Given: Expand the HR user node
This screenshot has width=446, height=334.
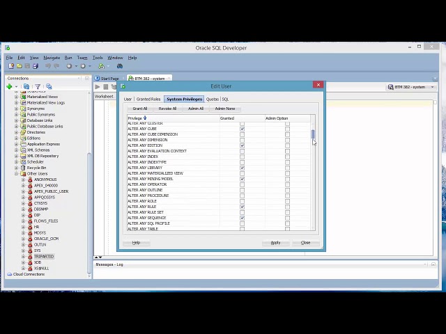Looking at the screenshot, I should [23, 227].
